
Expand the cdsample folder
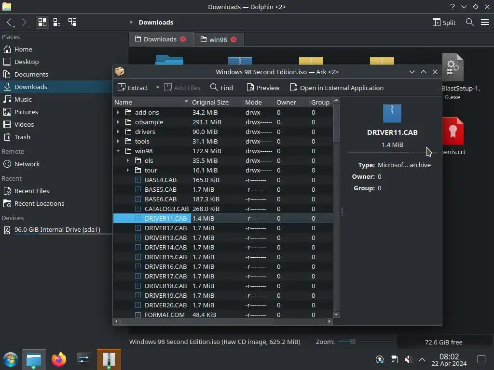pos(118,122)
